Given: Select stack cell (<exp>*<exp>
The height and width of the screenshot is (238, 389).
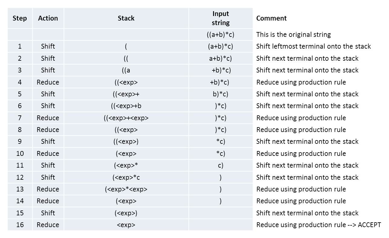Looking at the screenshot, I should [126, 189].
